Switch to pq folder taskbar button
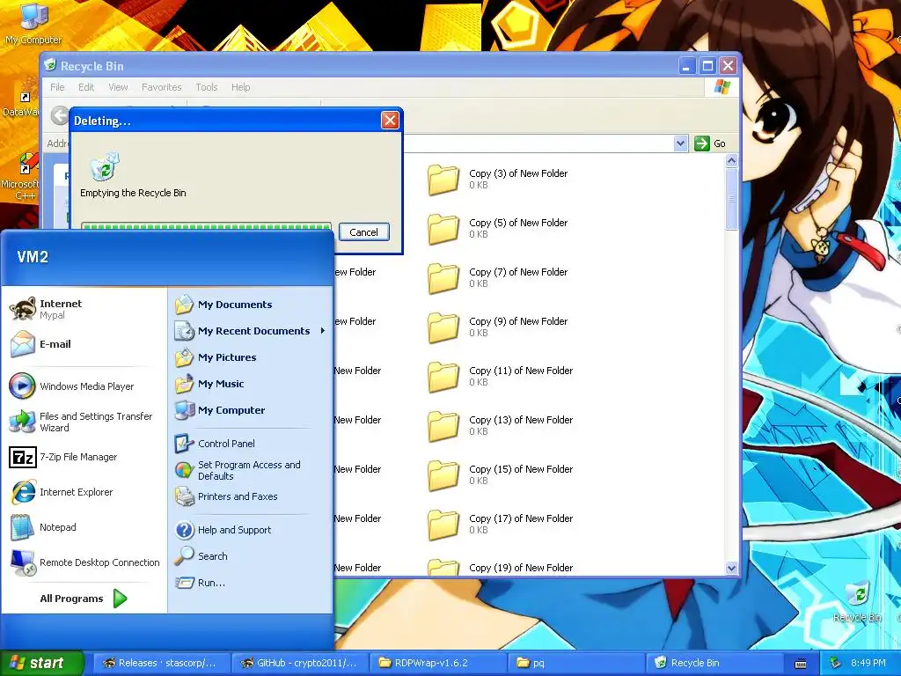The height and width of the screenshot is (676, 901). point(575,663)
